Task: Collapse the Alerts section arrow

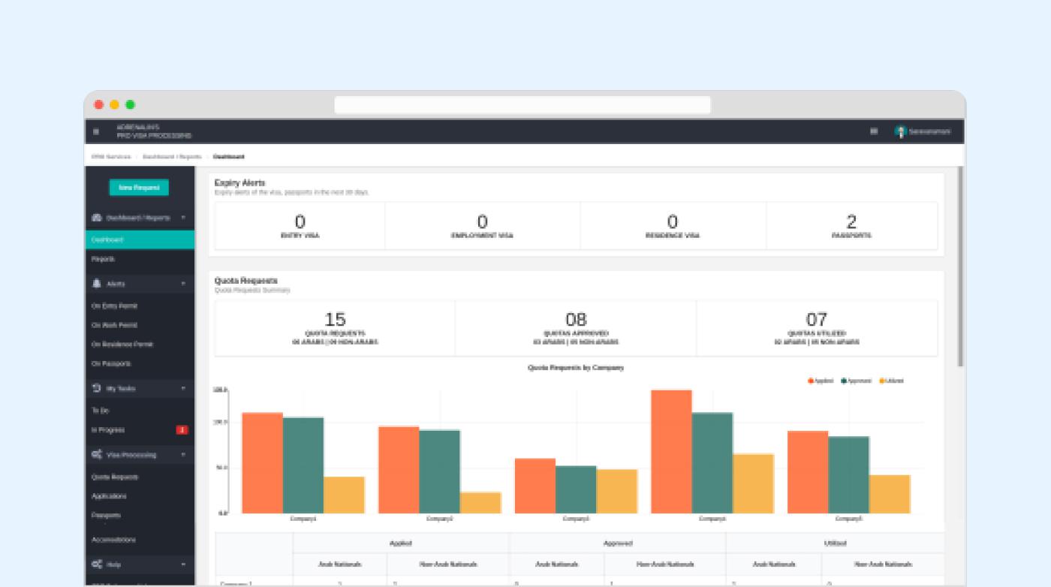Action: [183, 284]
